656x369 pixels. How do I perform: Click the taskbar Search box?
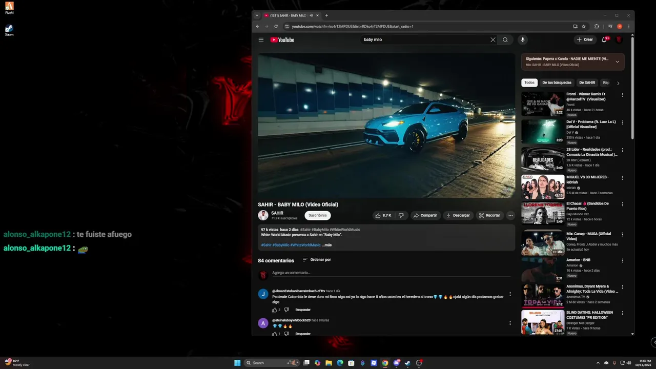pyautogui.click(x=272, y=363)
